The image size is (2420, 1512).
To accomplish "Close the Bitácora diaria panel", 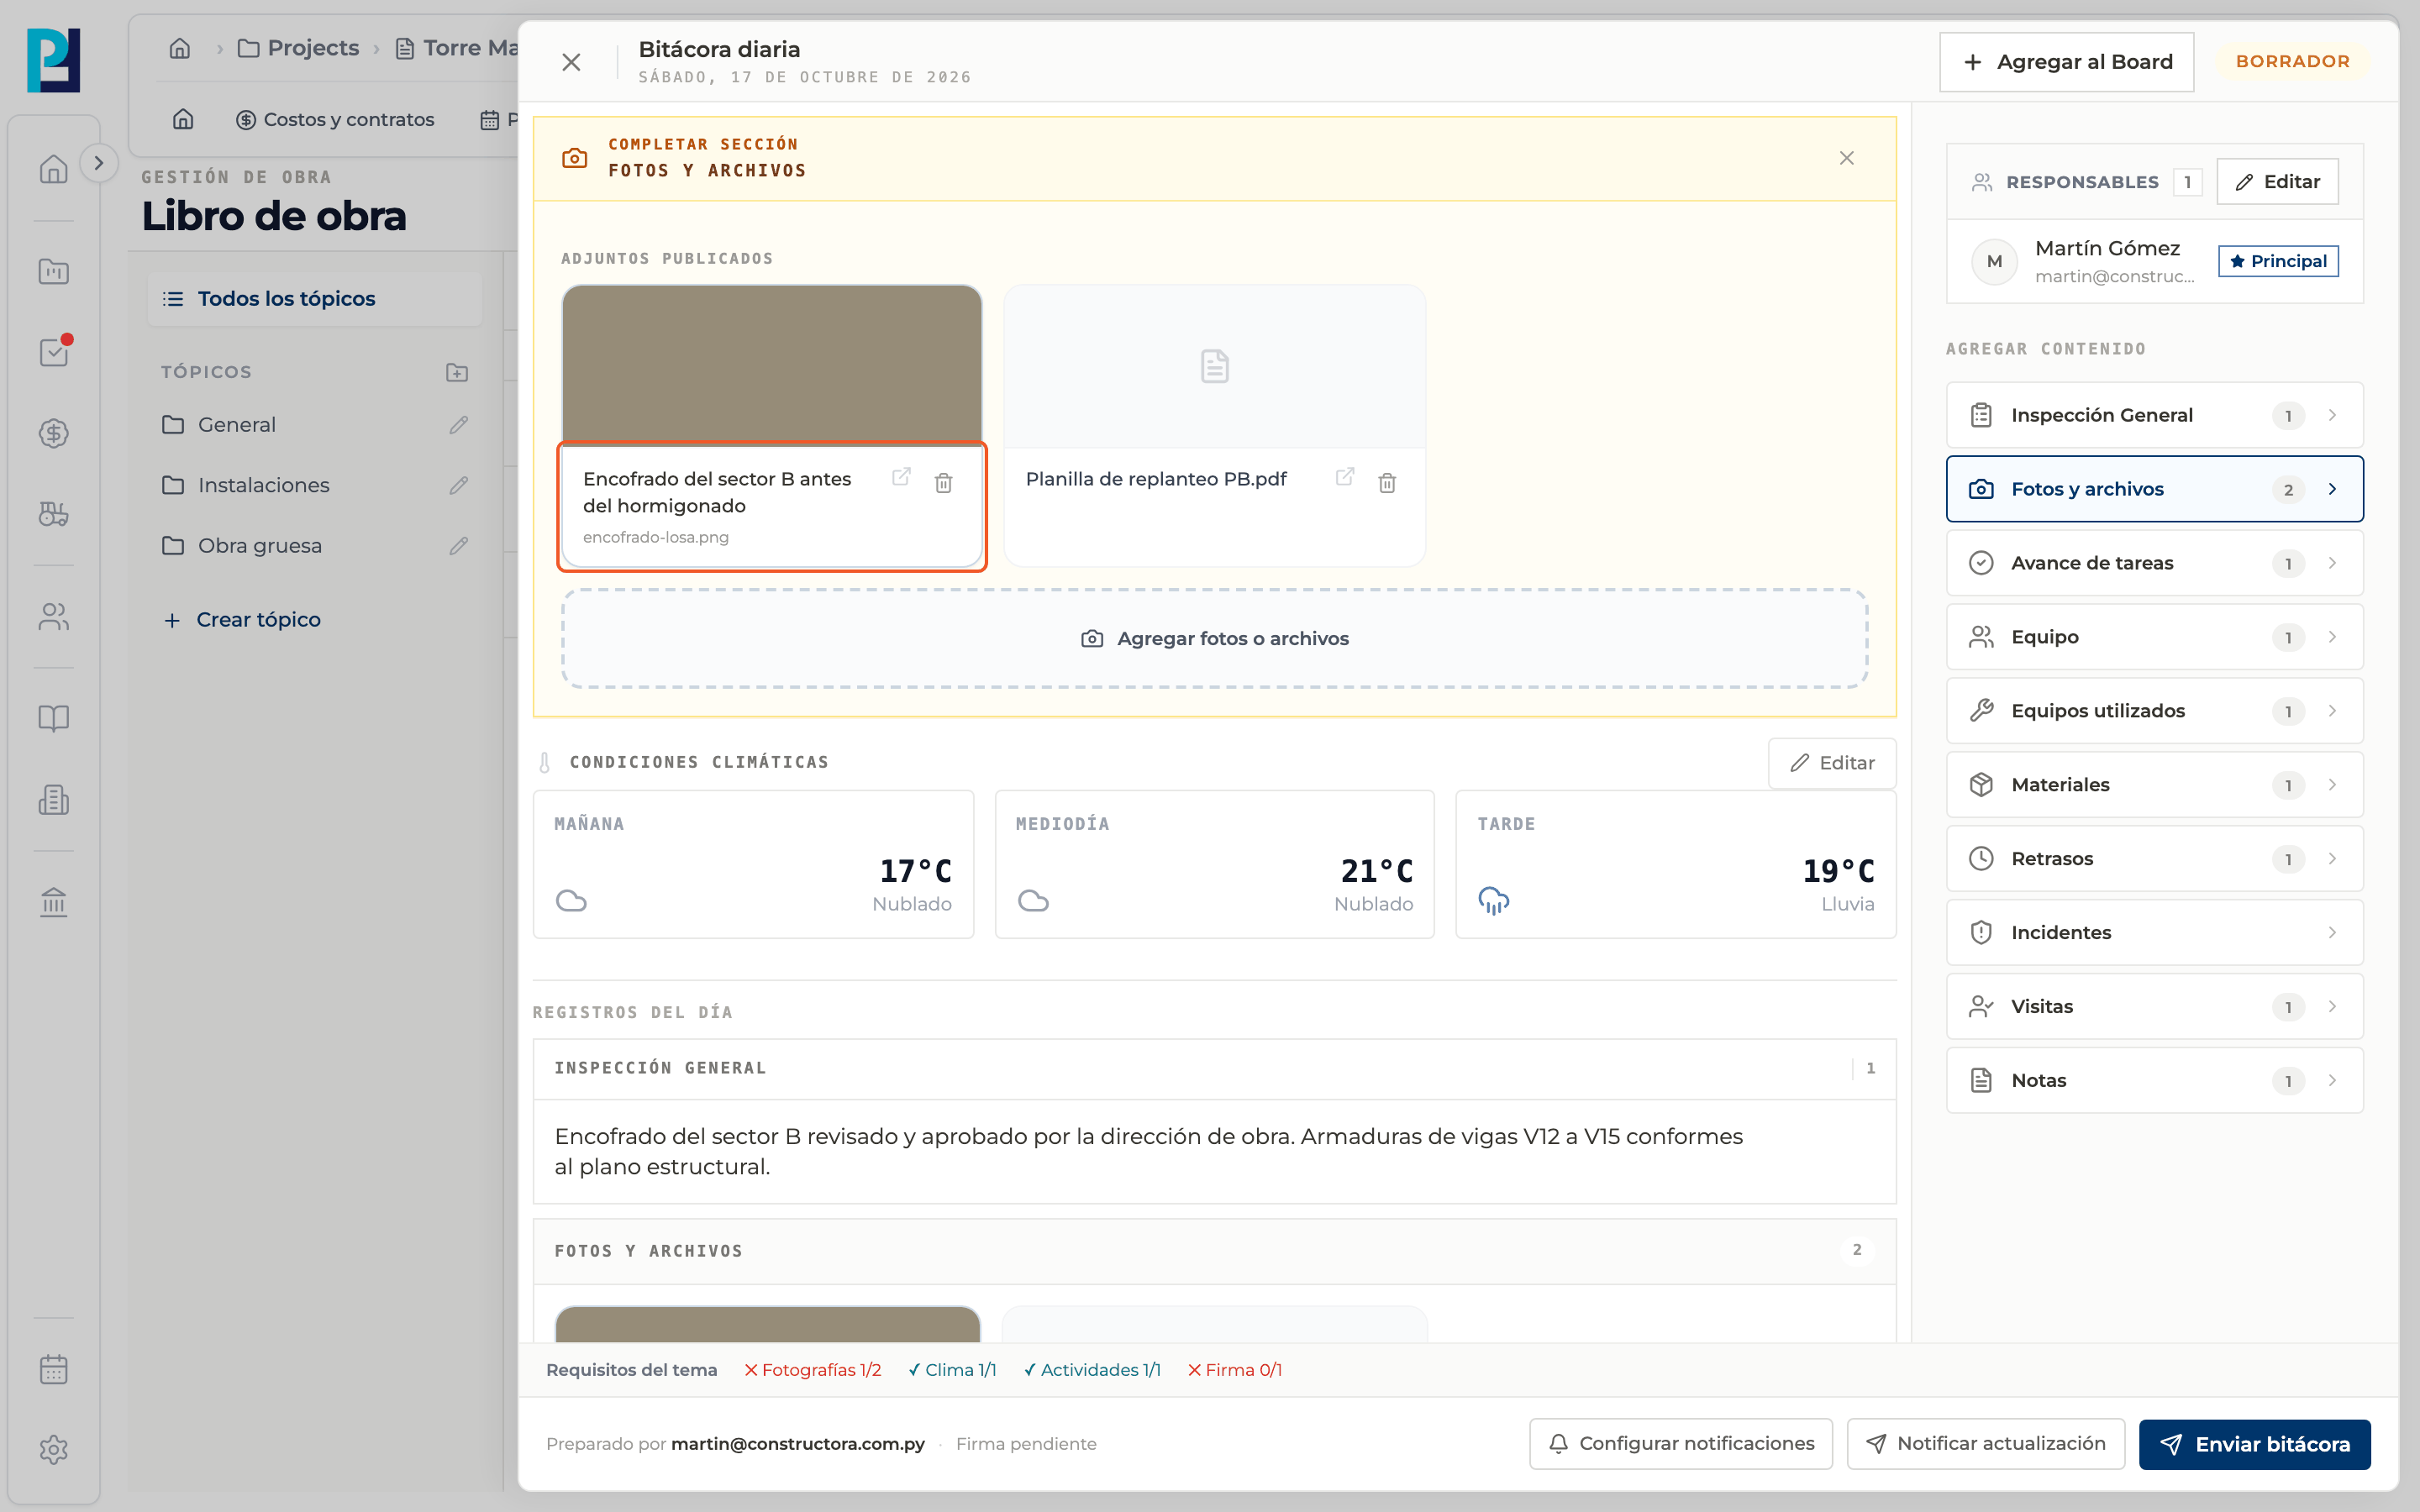I will (x=571, y=62).
